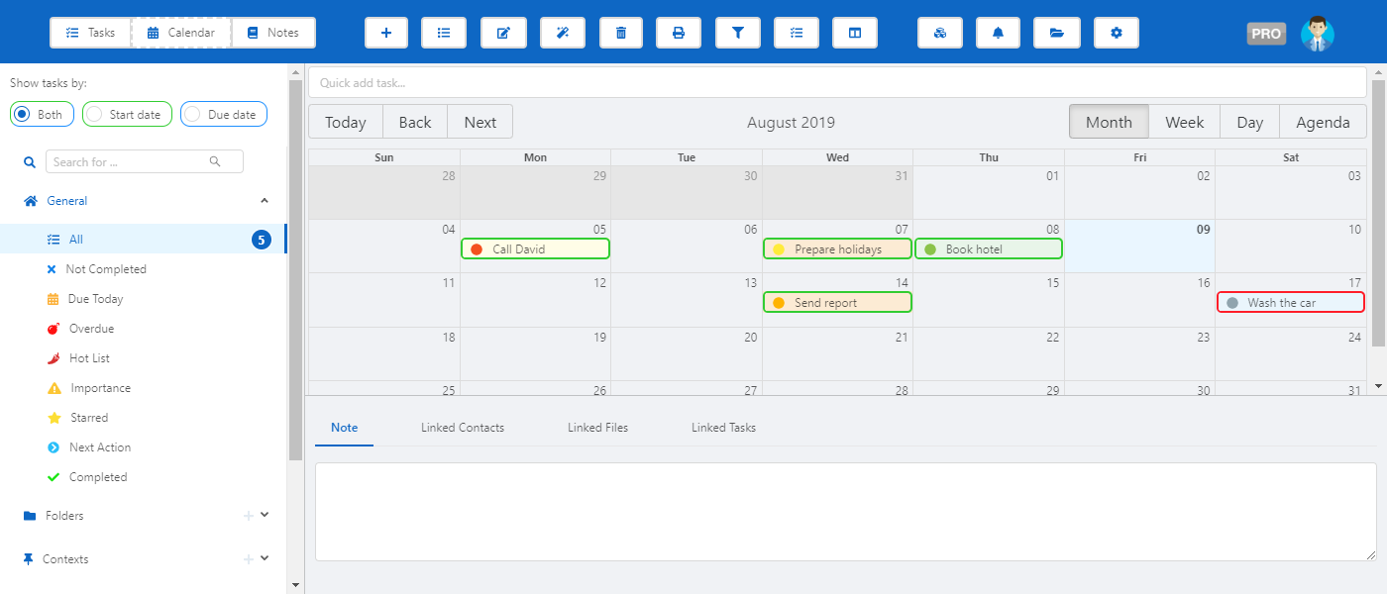Open the Notes tab at top
The image size is (1387, 594).
(273, 33)
